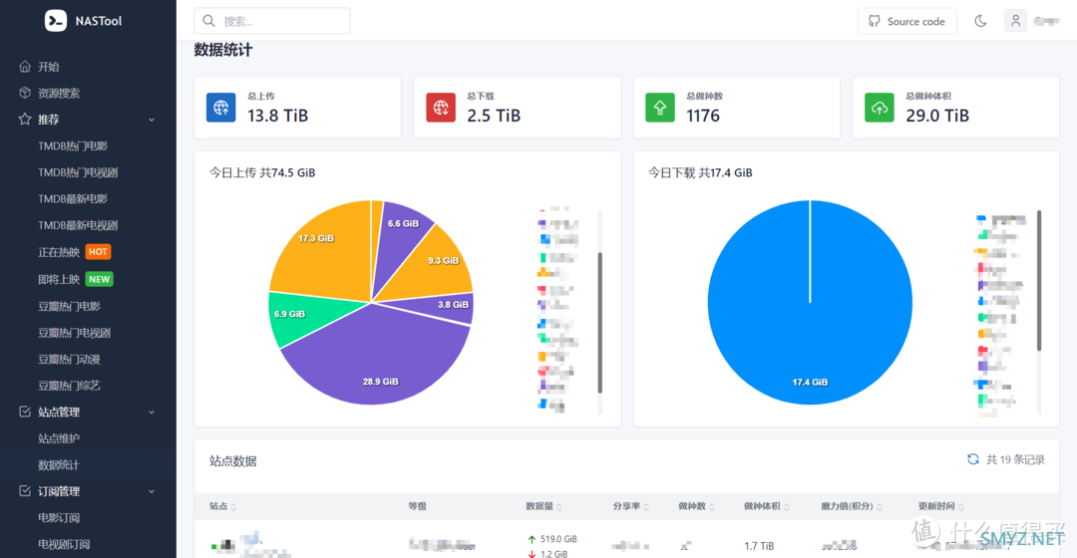Viewport: 1077px width, 558px height.
Task: Open 即将上映 page
Action: pyautogui.click(x=59, y=279)
